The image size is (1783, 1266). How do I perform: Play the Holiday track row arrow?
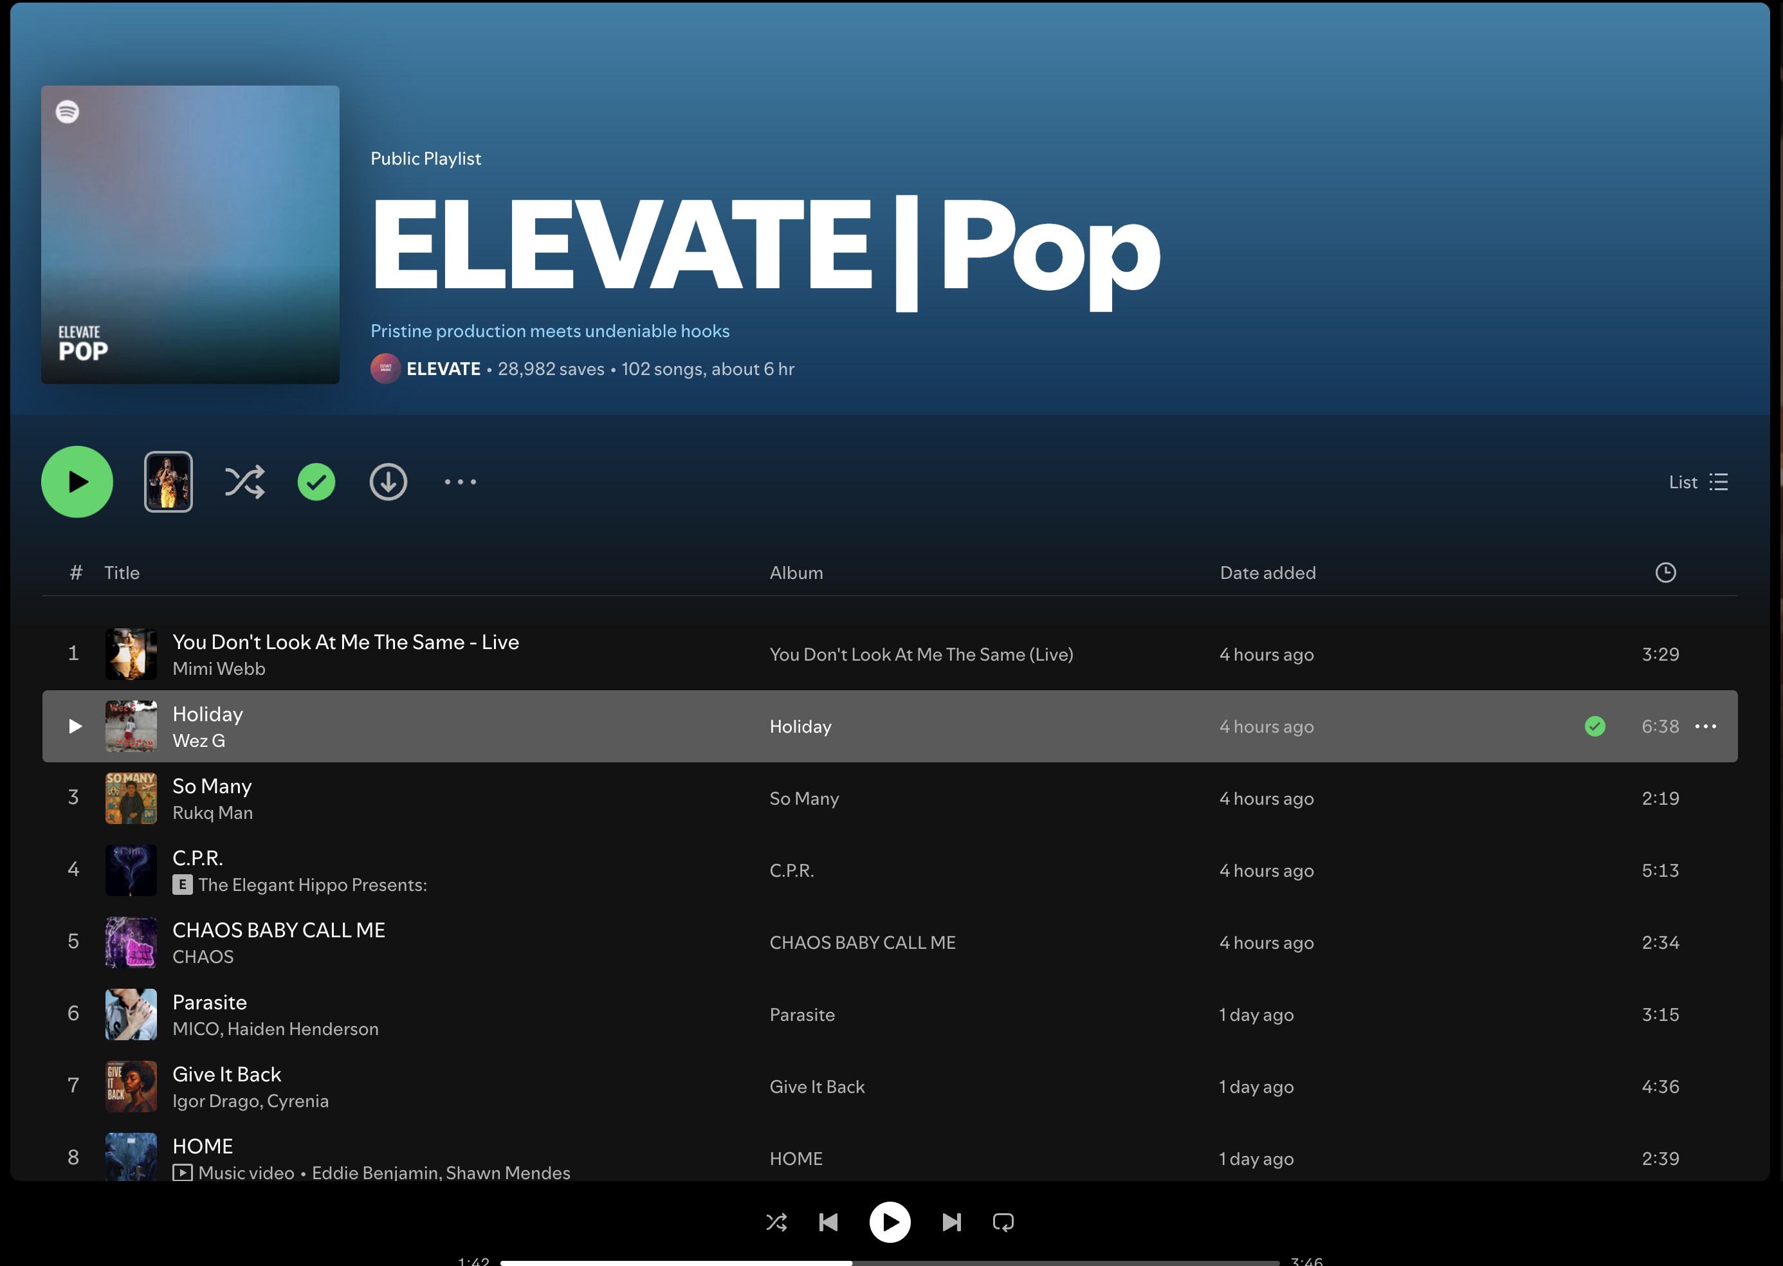click(x=75, y=726)
